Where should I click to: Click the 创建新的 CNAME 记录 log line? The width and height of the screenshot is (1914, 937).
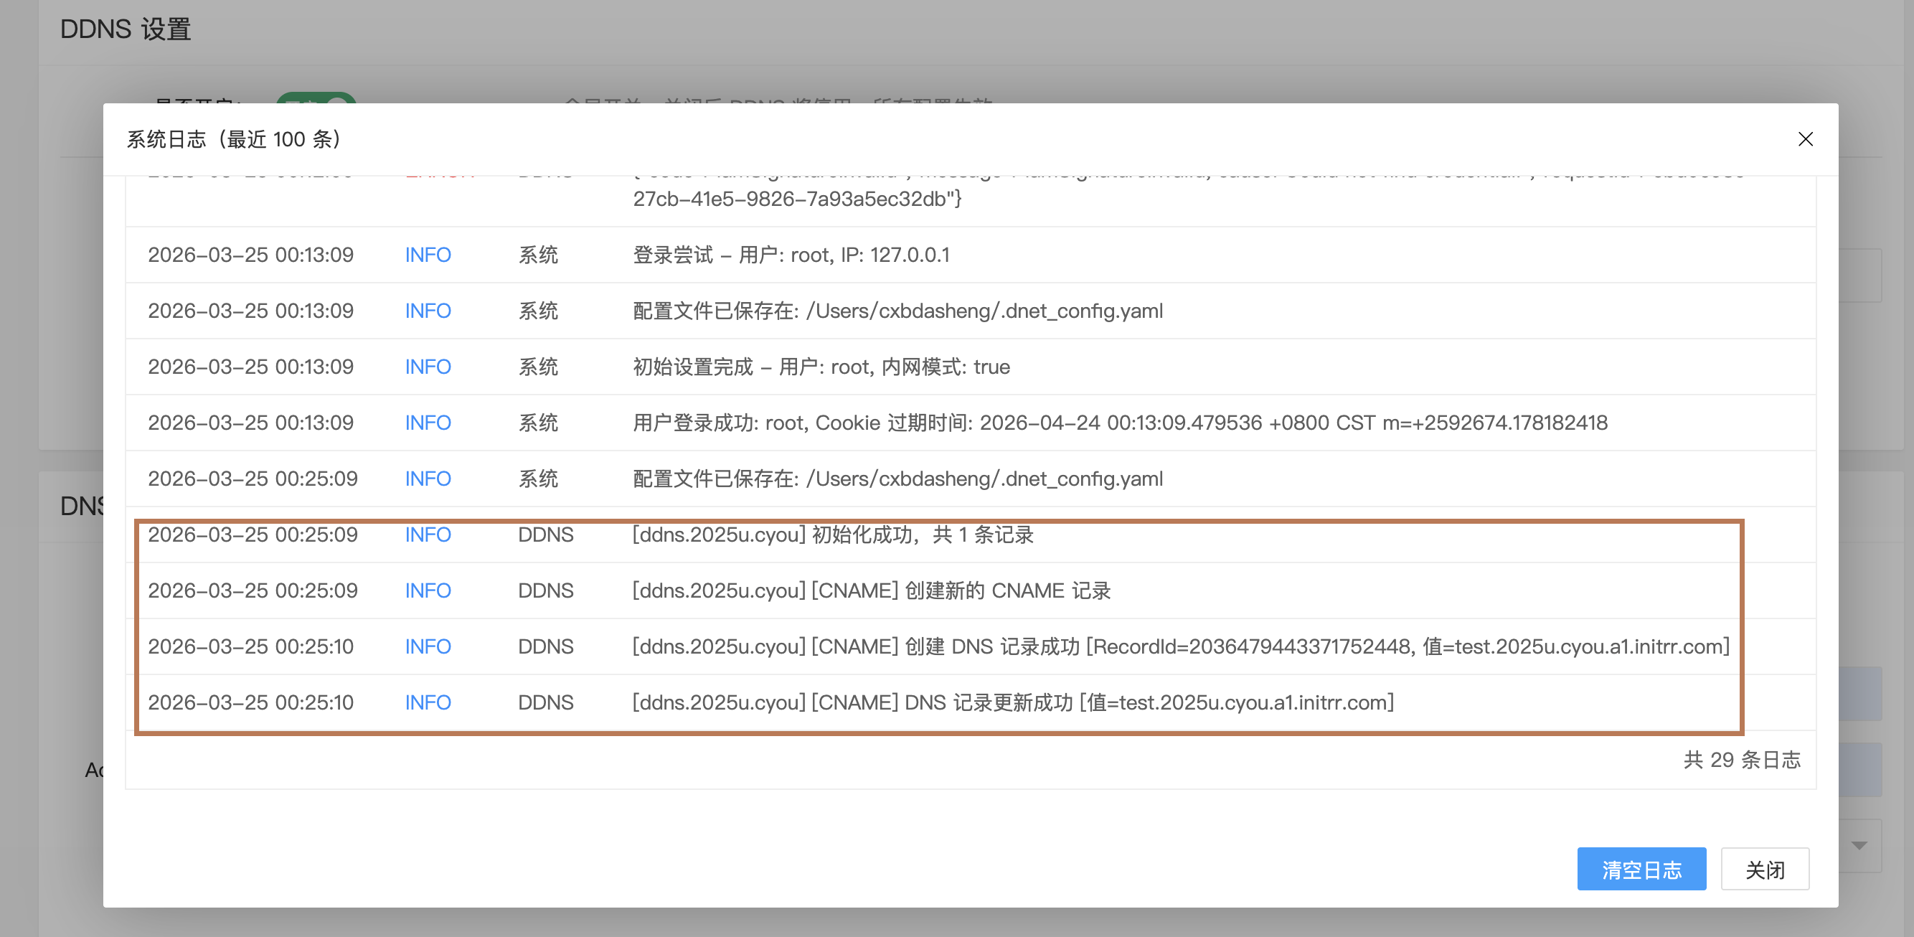pyautogui.click(x=871, y=590)
